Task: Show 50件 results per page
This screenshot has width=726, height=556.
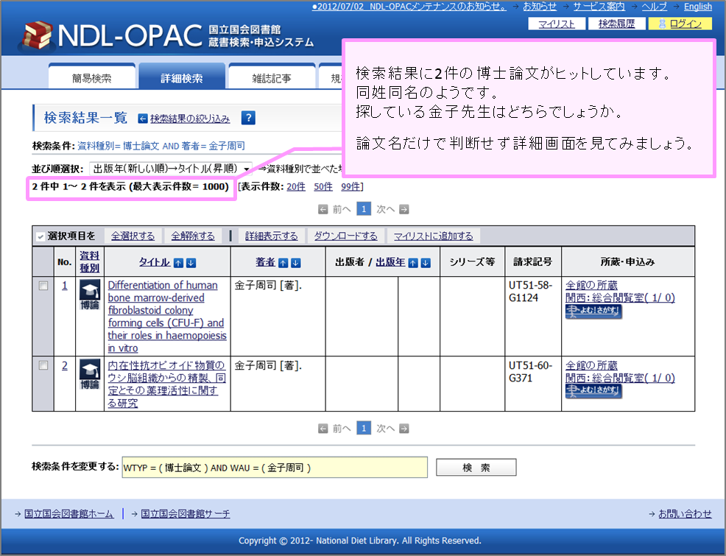Action: (x=323, y=186)
